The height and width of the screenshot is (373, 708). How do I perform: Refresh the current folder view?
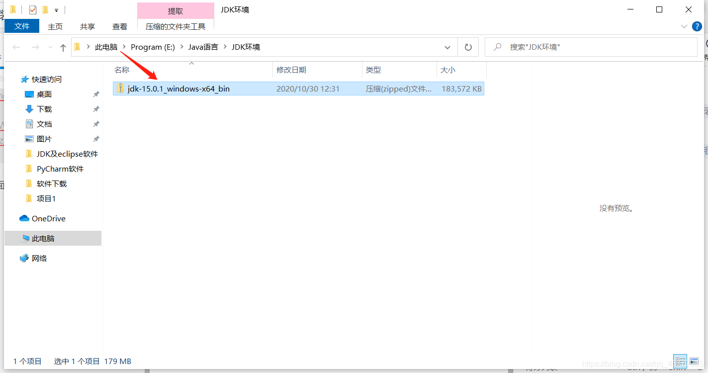coord(468,47)
